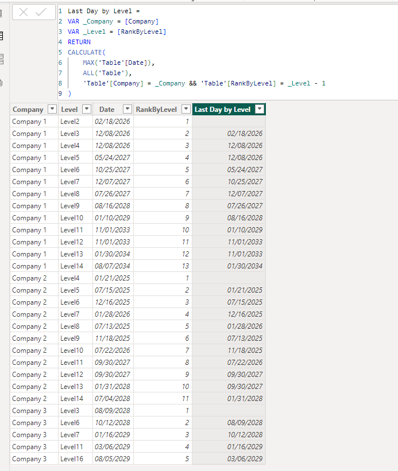Select Date cell 07/22/2026 in Company 2 Level10 row
Screen dimensions: 398x471
pyautogui.click(x=113, y=351)
